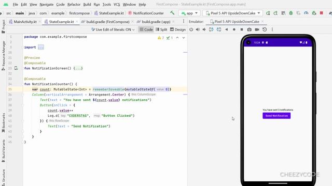Stop the running app with red square
This screenshot has width=332, height=186.
point(322,13)
